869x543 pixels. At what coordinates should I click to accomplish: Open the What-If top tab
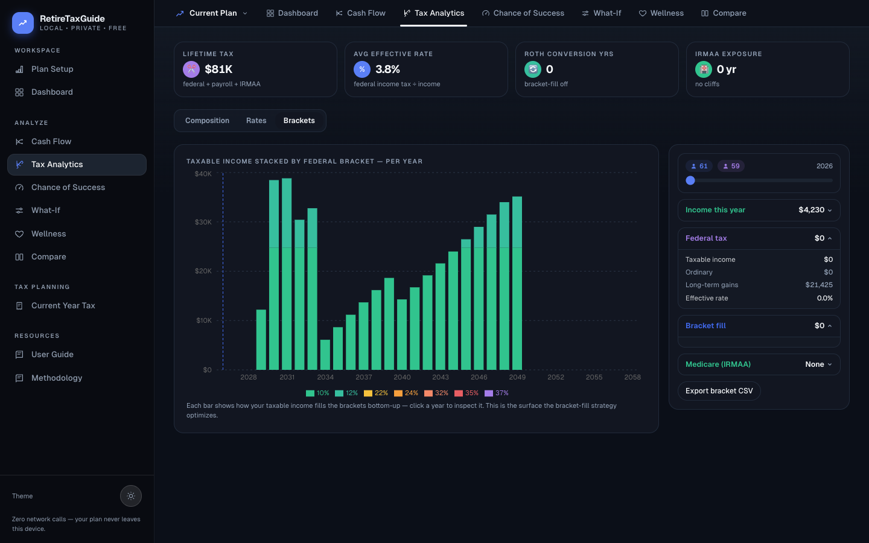pos(602,13)
